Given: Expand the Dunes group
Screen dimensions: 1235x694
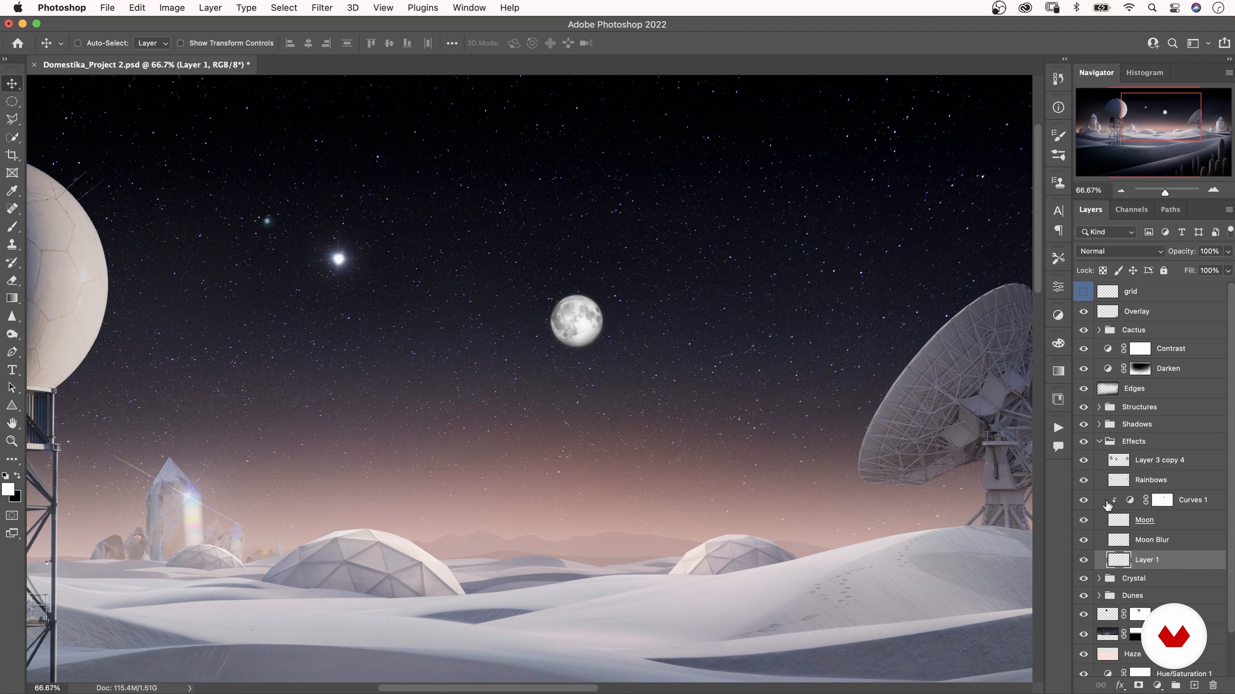Looking at the screenshot, I should coord(1099,595).
